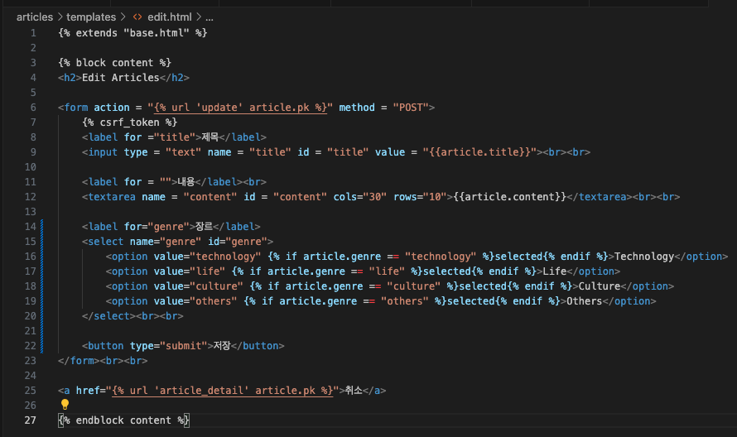This screenshot has width=737, height=437.
Task: Click the '저장' button text on line 22
Action: point(222,346)
